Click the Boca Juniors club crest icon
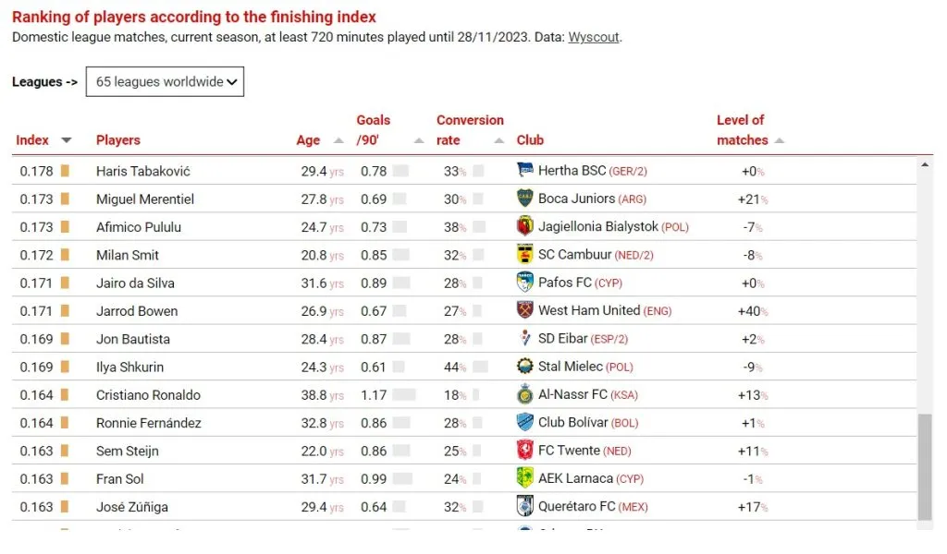 pyautogui.click(x=524, y=199)
